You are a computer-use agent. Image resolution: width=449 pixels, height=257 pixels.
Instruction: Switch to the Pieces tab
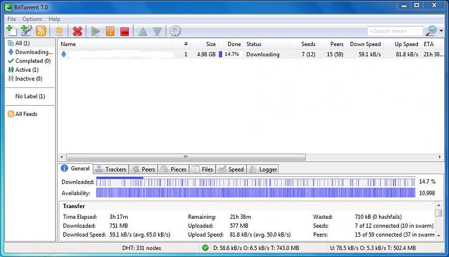click(x=174, y=169)
